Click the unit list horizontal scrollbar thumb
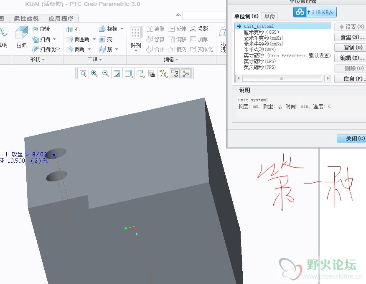This screenshot has height=284, width=366. 282,78
